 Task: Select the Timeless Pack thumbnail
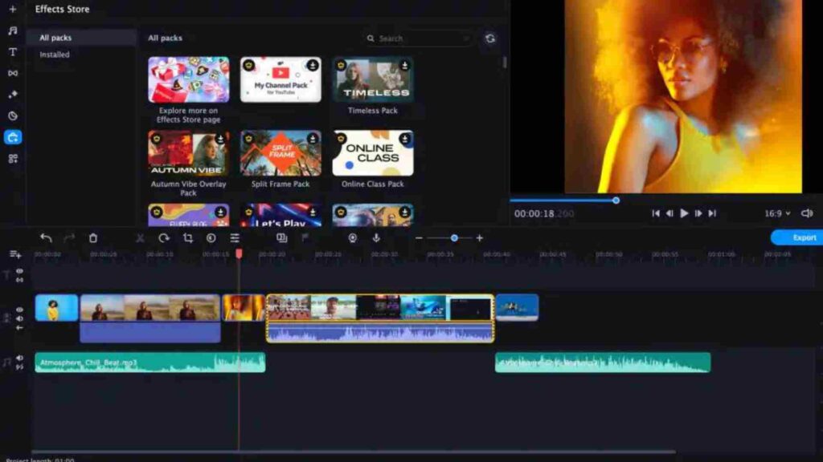coord(373,79)
